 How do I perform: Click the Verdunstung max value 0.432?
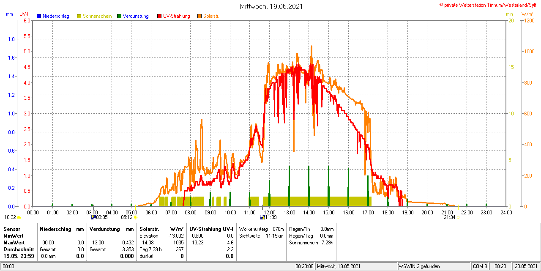128,243
